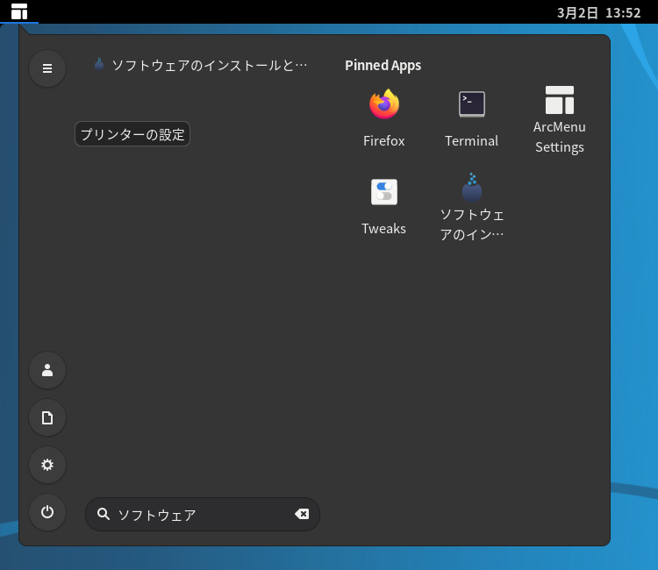Click the Pinned Apps heading

[383, 66]
